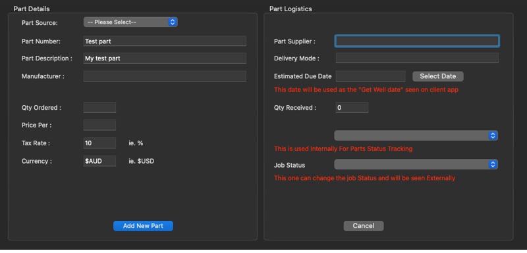
Task: Click the 'Part Description :' label
Action: pos(47,58)
